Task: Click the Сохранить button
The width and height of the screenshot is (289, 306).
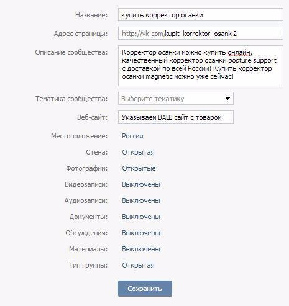Action: pyautogui.click(x=145, y=289)
